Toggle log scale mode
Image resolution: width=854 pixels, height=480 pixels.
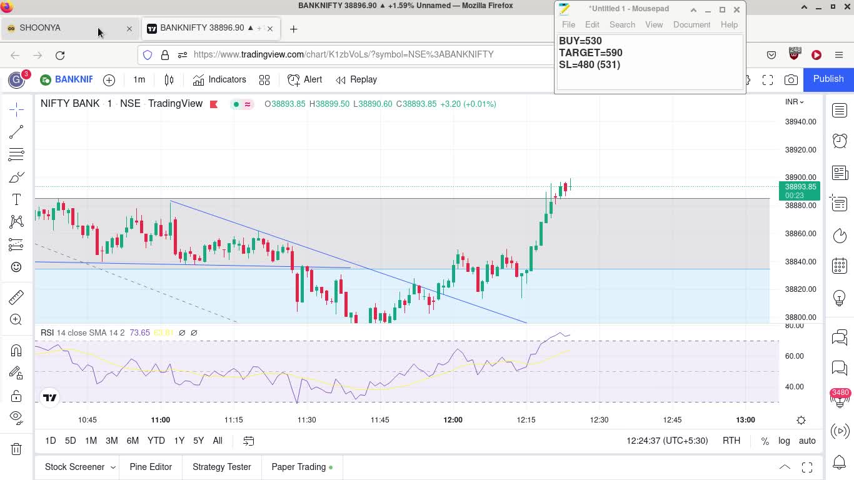click(784, 441)
